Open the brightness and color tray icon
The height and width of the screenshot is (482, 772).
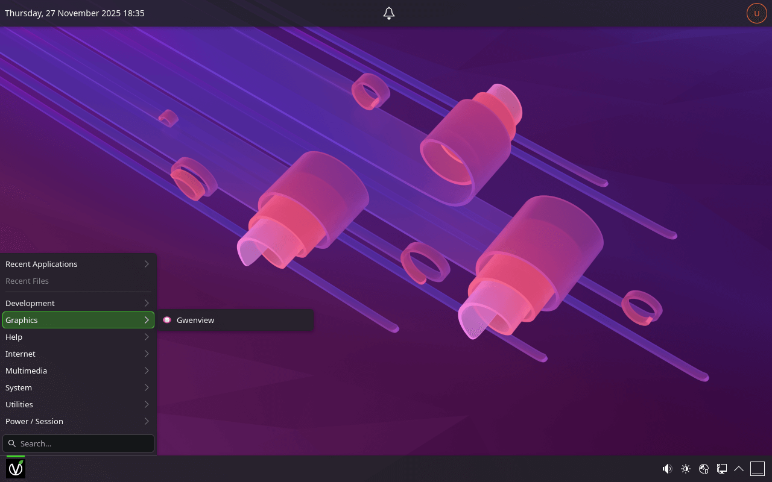[685, 469]
